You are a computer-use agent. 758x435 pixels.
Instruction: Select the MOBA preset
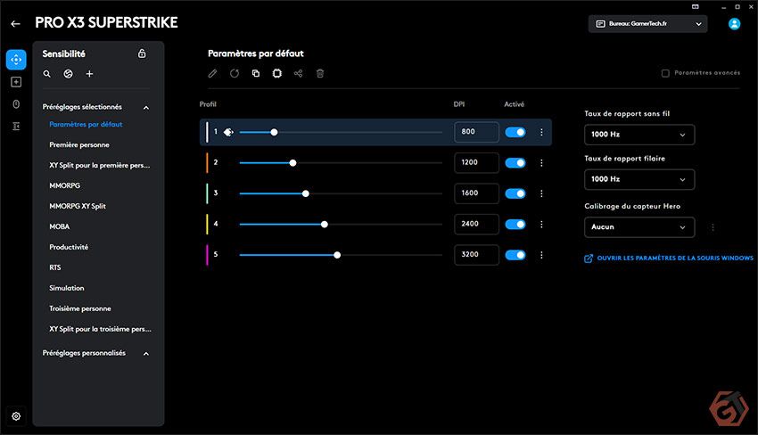tap(60, 226)
